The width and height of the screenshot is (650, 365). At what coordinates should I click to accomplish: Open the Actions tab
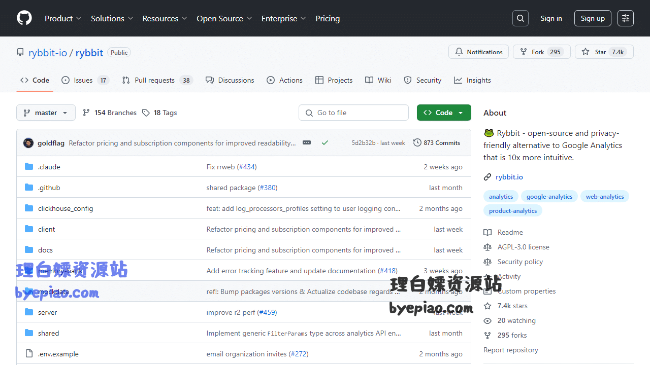click(x=284, y=80)
